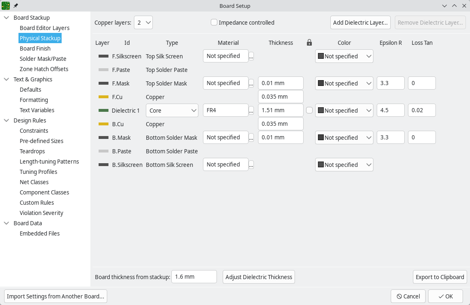The height and width of the screenshot is (305, 470).
Task: Collapse the Design Rules tree section
Action: coord(7,120)
